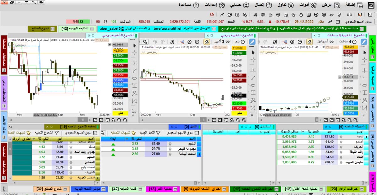Toggle التميز الجديد filter in التميز panel

click(150, 133)
